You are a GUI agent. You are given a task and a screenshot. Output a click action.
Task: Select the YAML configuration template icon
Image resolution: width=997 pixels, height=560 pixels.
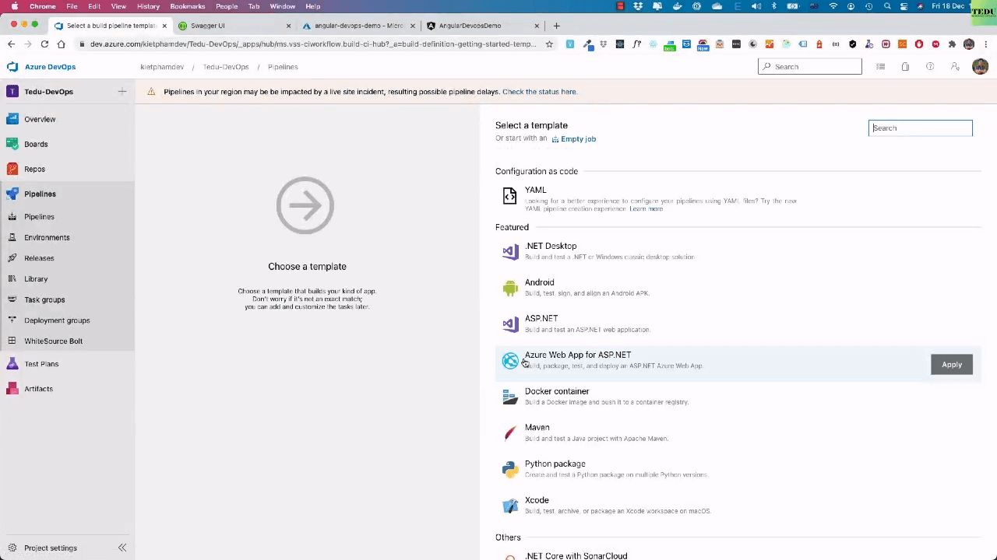509,196
